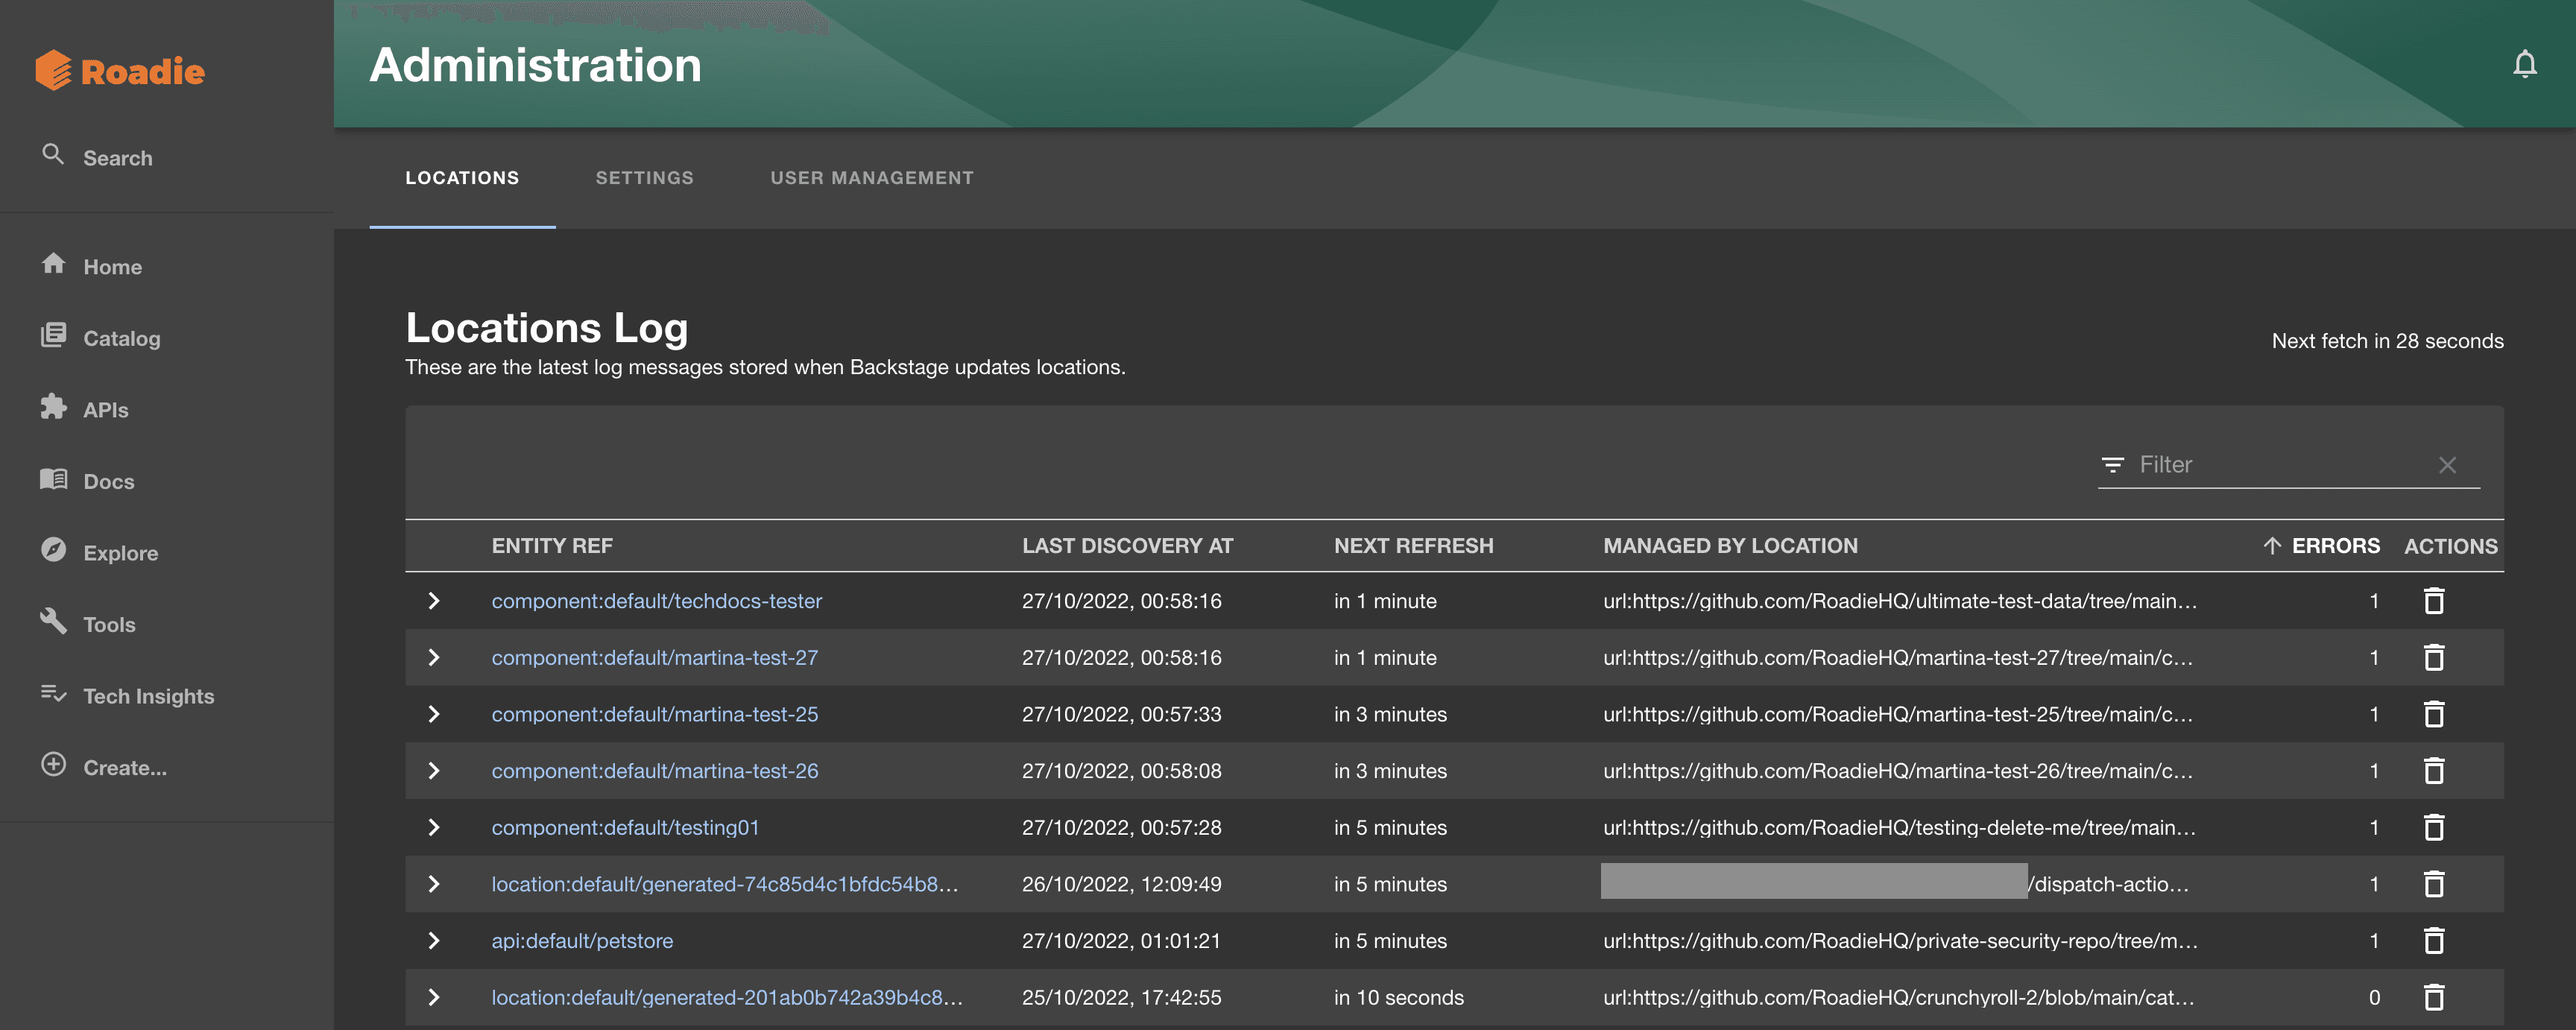Delete the generated-74c85d4c1bfdc54b8 location

[2434, 884]
